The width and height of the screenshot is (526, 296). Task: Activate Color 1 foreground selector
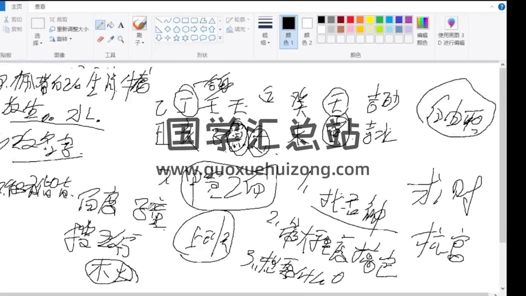pyautogui.click(x=288, y=31)
